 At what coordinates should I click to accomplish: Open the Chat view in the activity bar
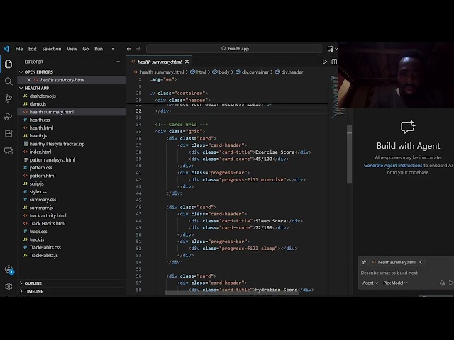[9, 151]
